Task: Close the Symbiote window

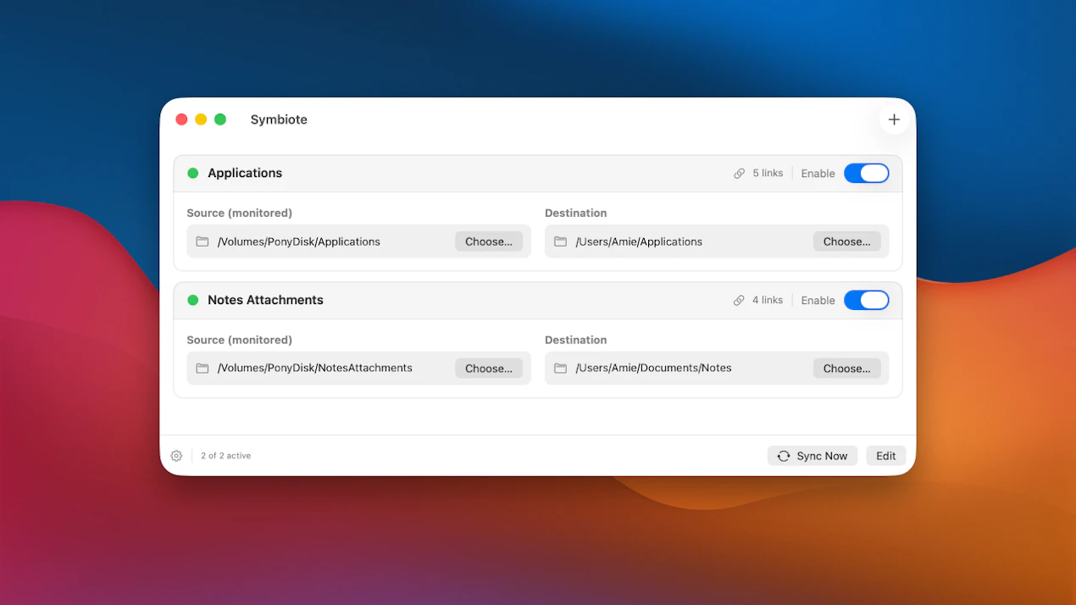Action: click(181, 119)
